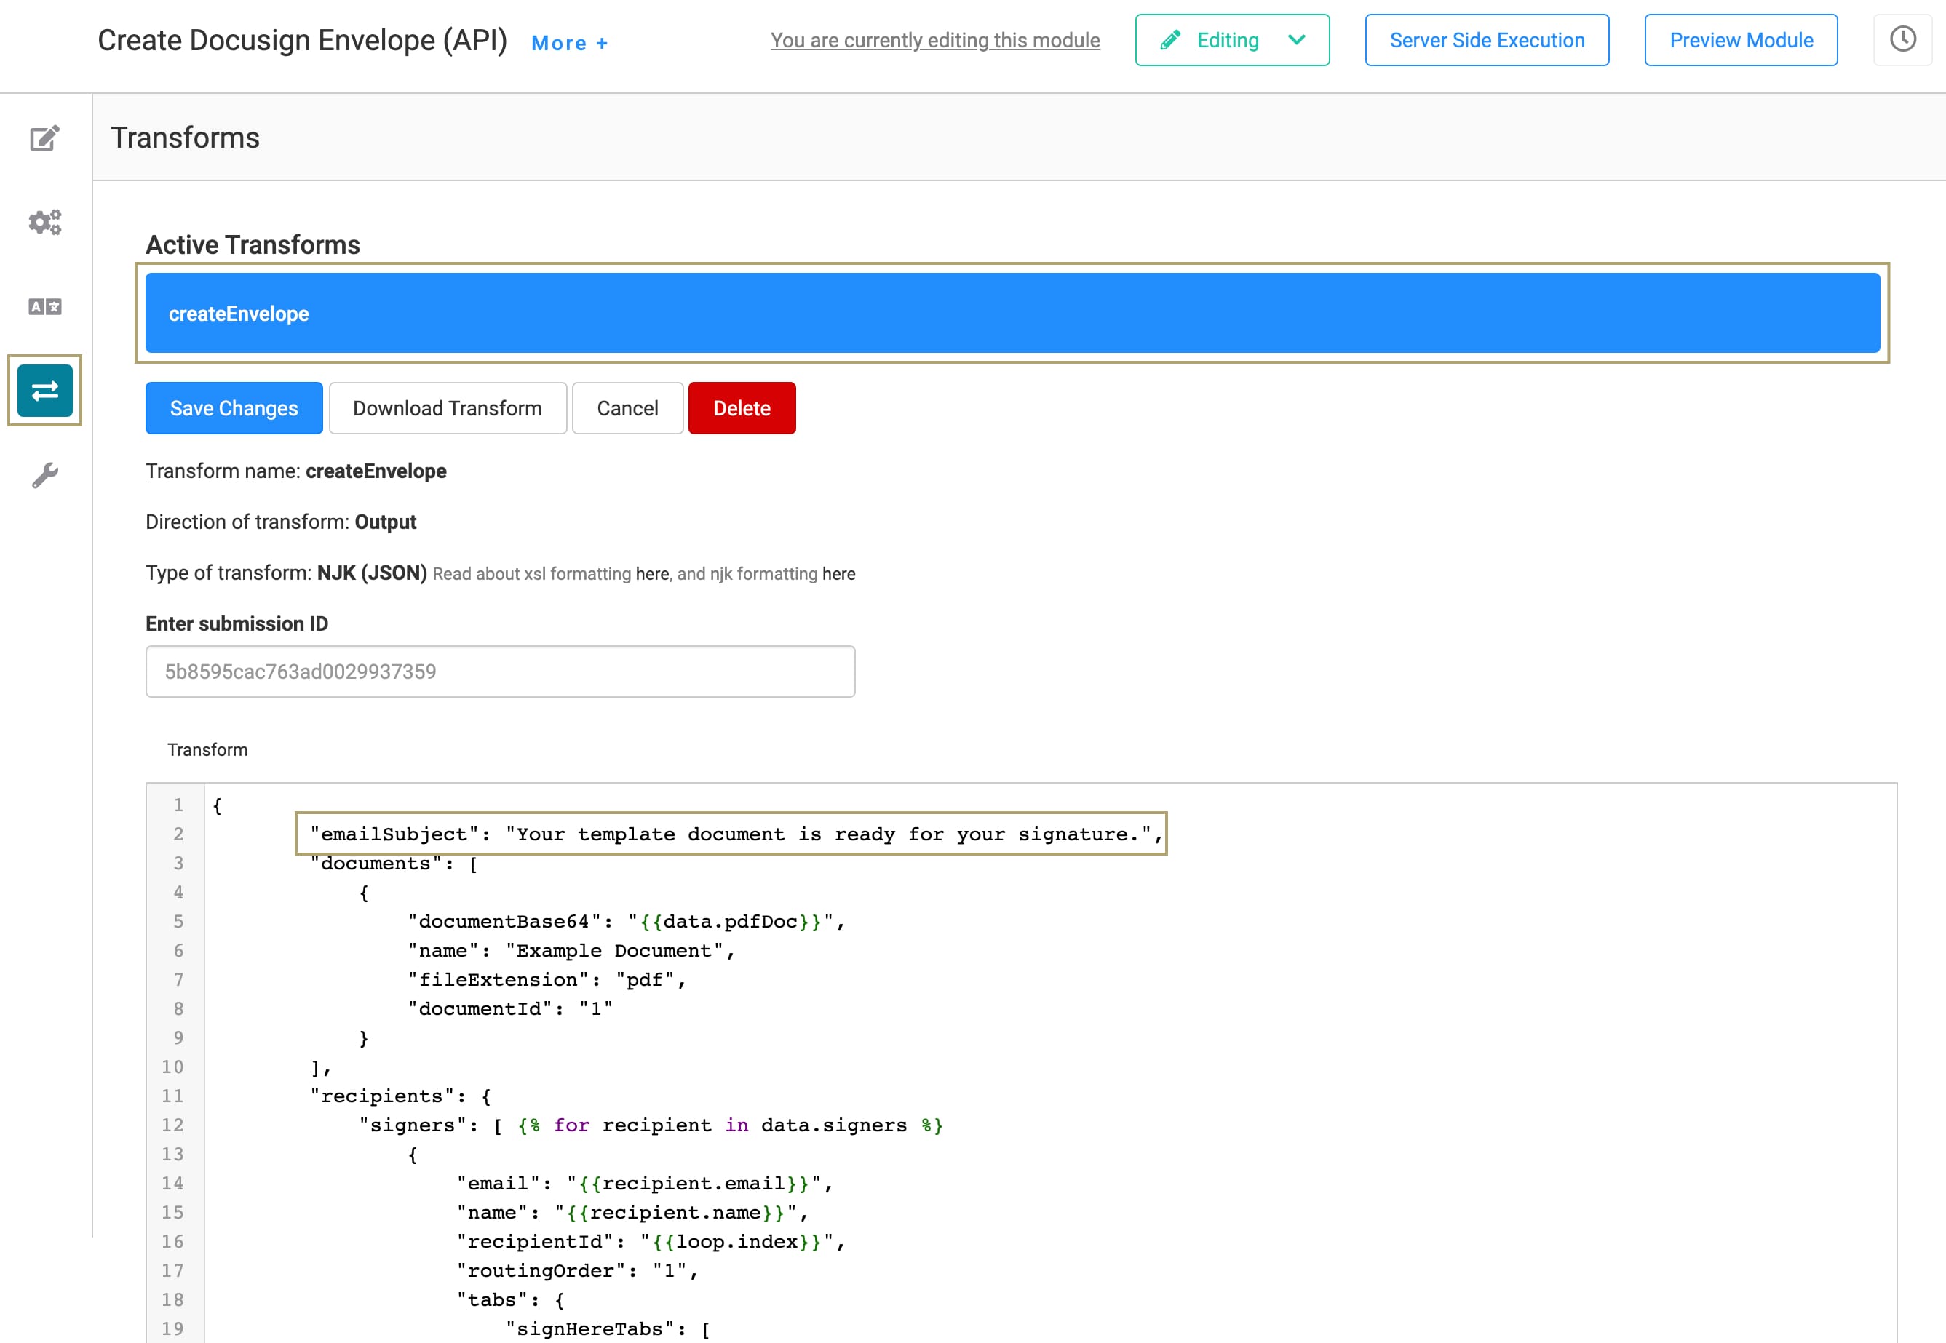This screenshot has width=1946, height=1343.
Task: Click Save Changes button
Action: point(234,408)
